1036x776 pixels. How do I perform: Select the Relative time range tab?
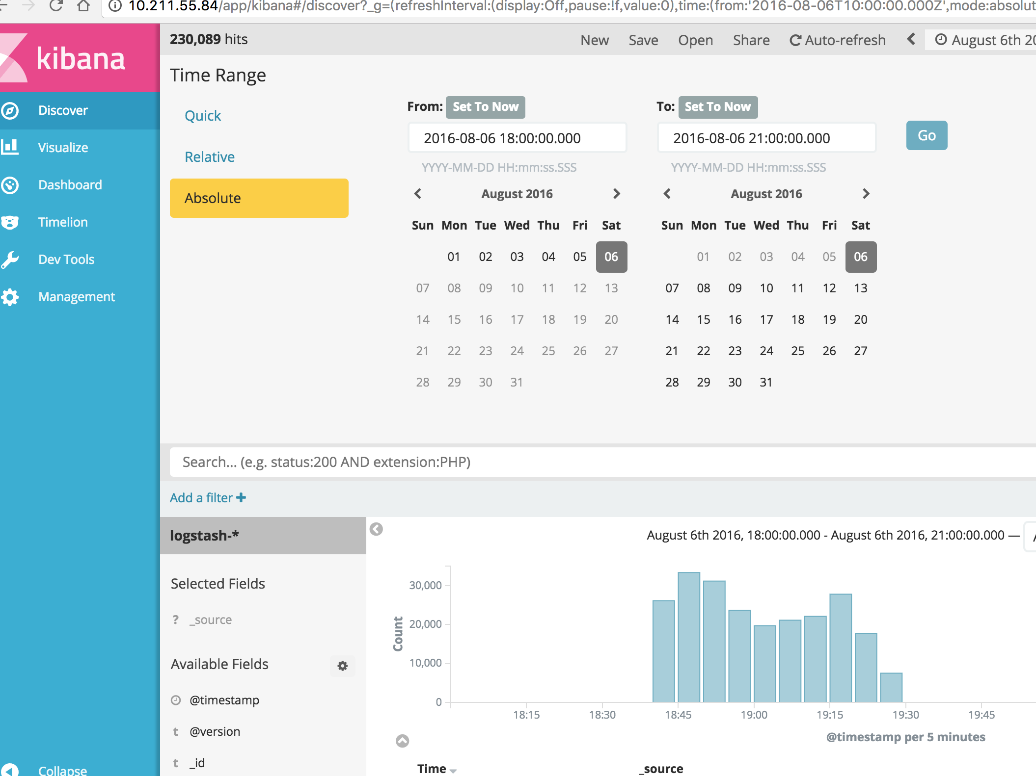(x=210, y=157)
